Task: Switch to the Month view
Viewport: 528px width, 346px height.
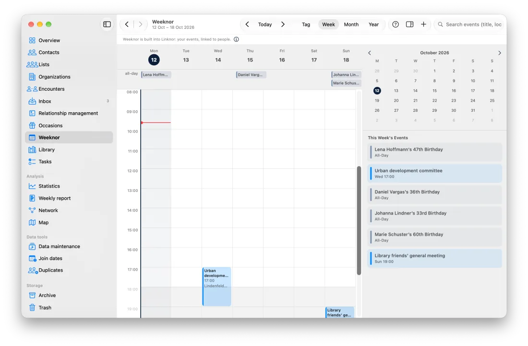Action: [x=351, y=24]
